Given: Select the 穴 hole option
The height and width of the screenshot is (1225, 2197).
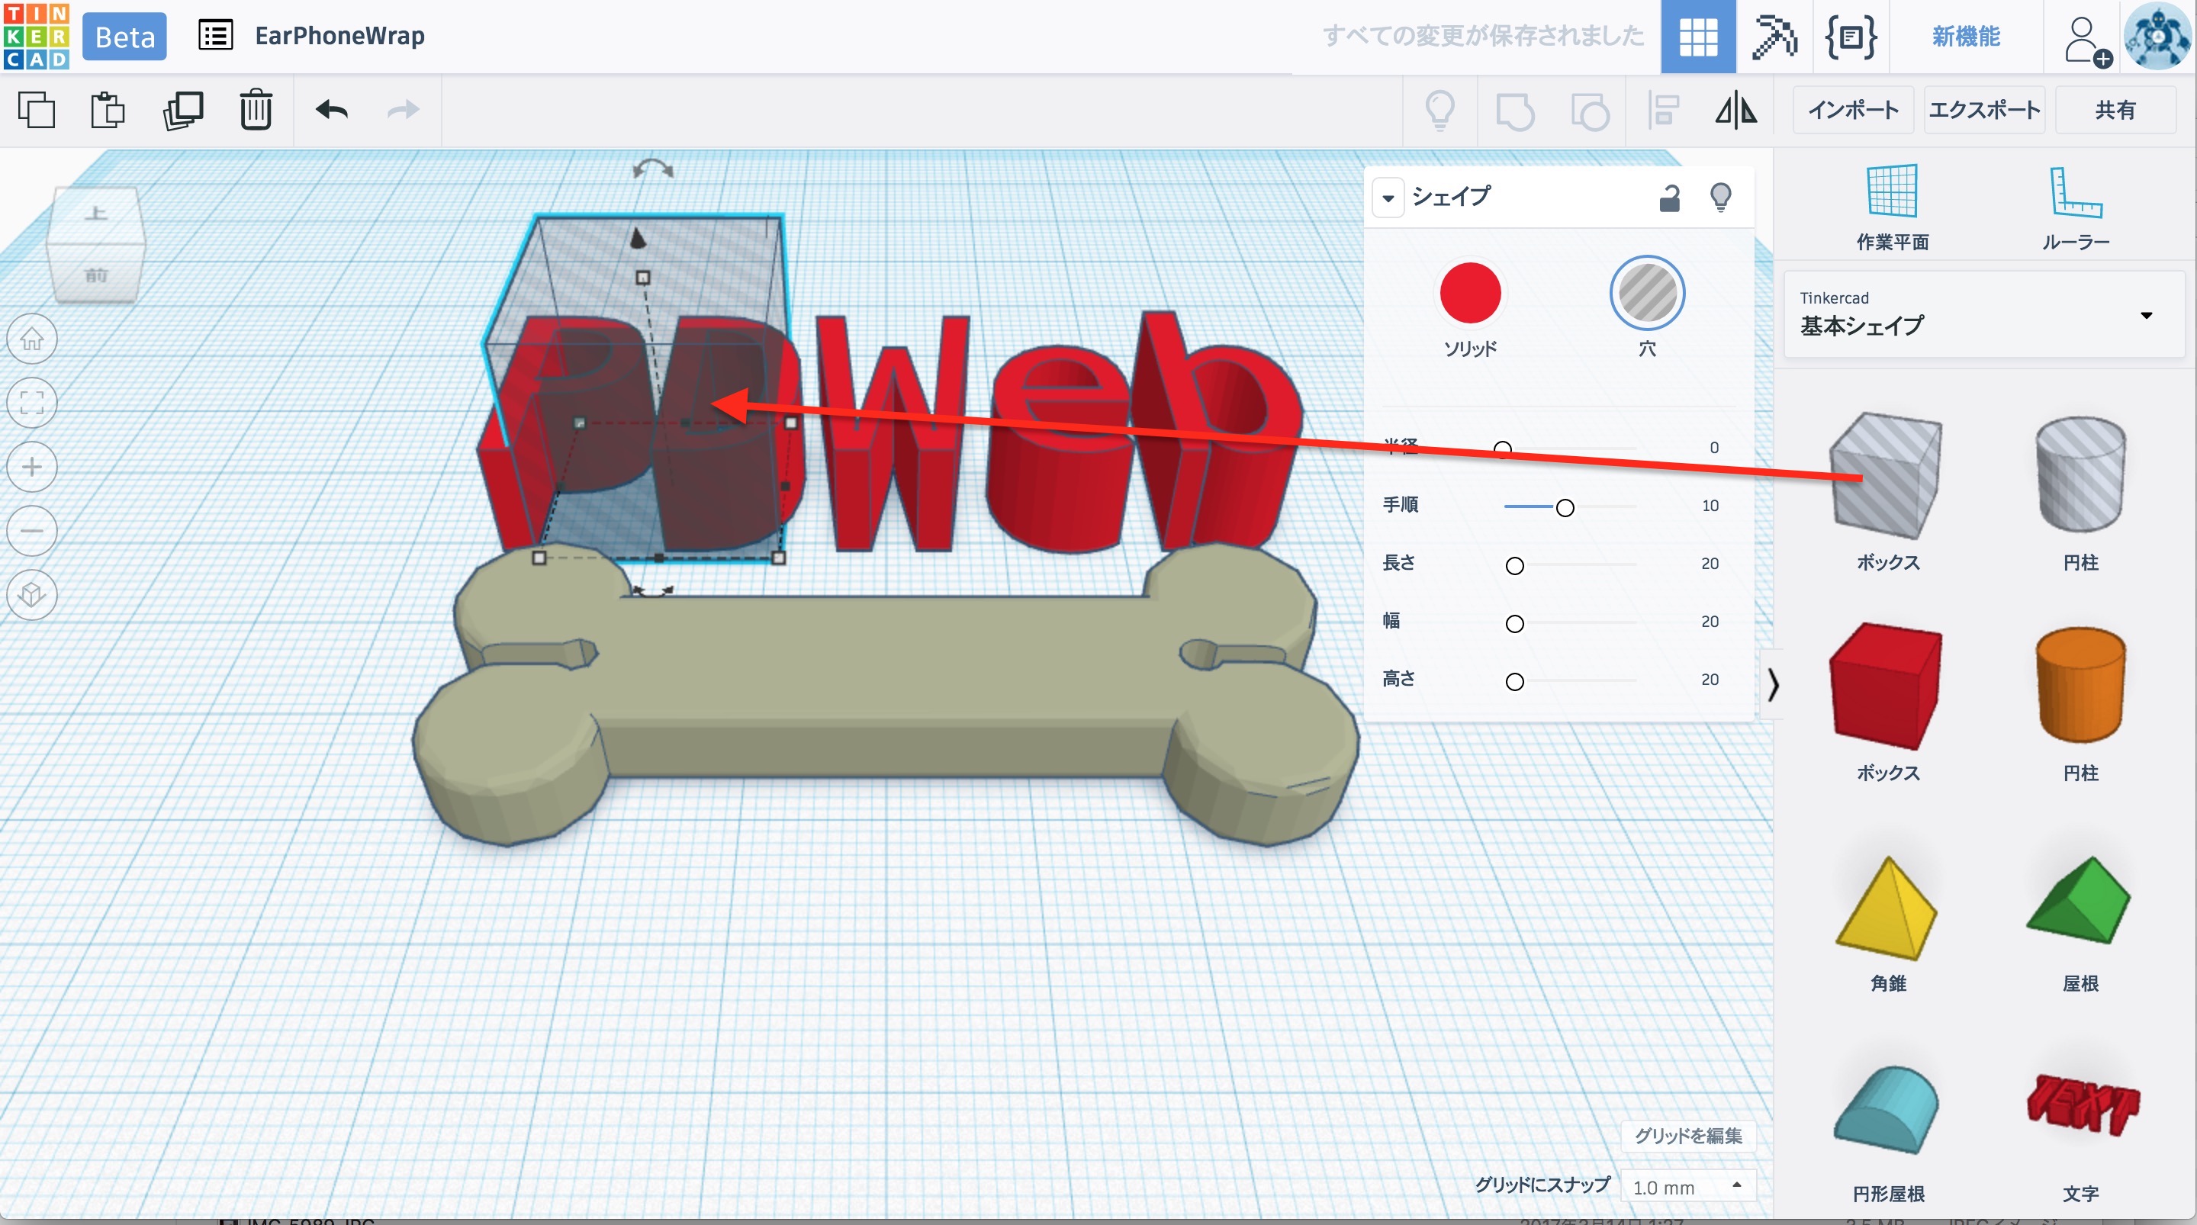Looking at the screenshot, I should [1646, 294].
